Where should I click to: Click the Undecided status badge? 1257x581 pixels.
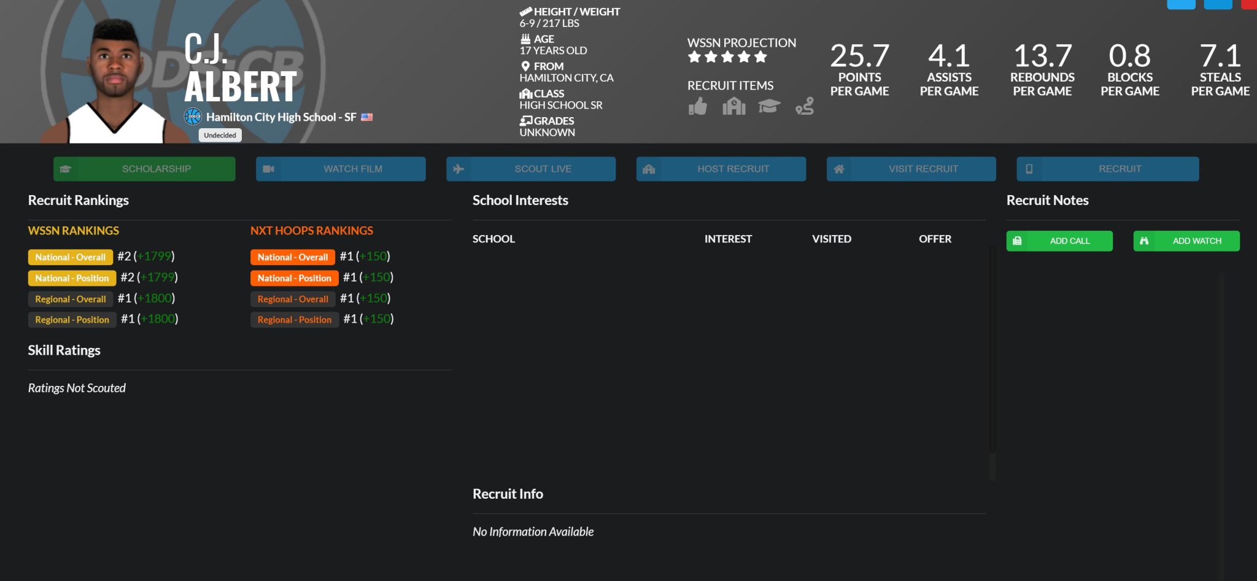(220, 136)
